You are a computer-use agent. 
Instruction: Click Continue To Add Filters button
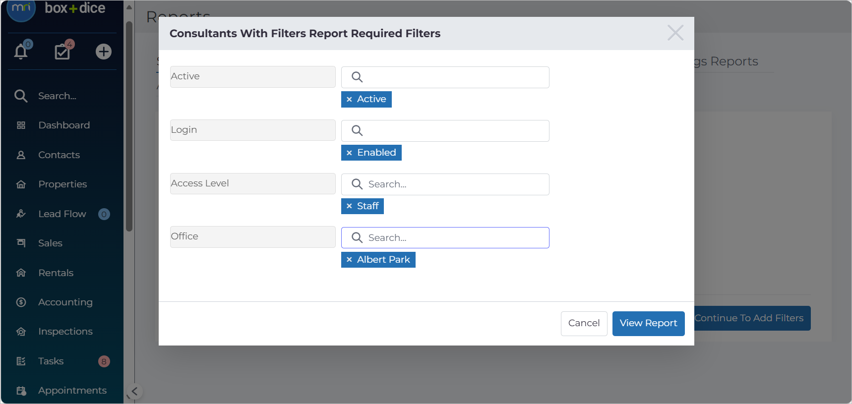click(752, 318)
